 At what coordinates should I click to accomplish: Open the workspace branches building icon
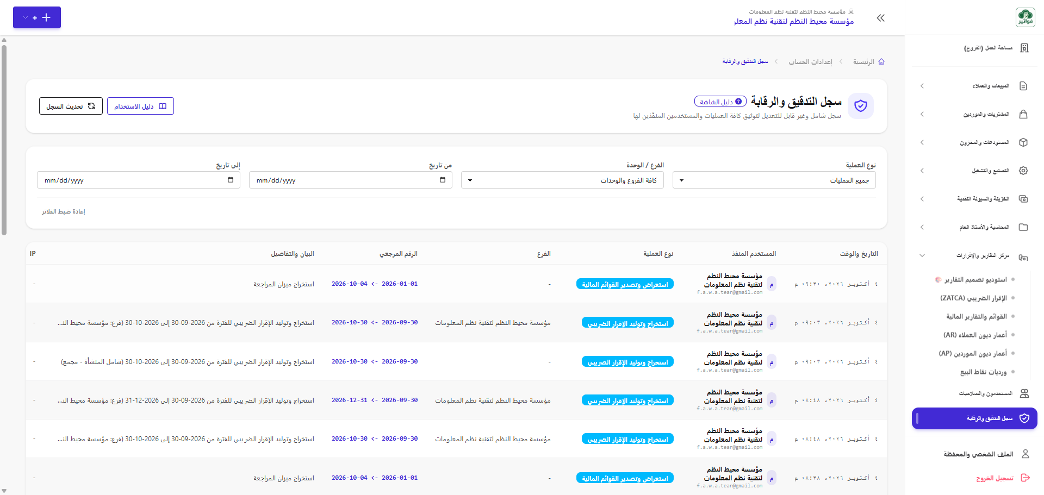[x=1024, y=48]
